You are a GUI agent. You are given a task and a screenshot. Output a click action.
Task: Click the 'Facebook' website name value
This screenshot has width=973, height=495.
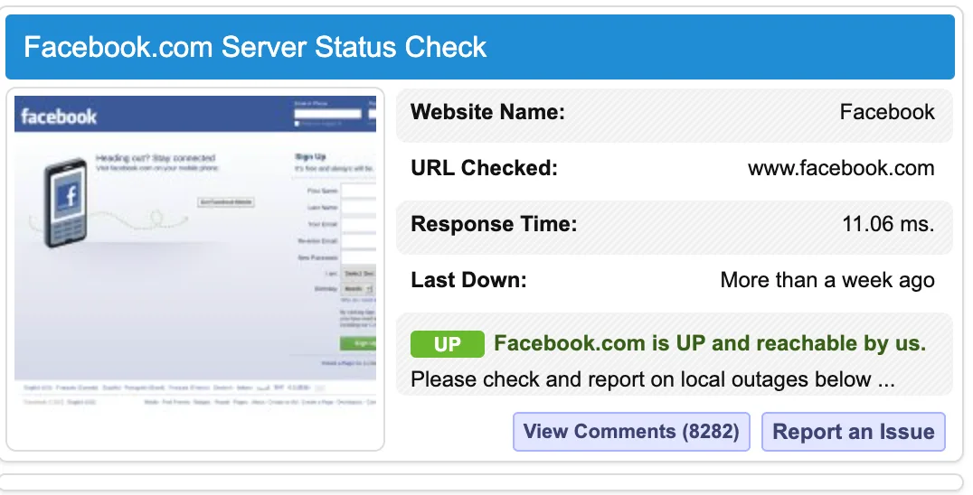tap(887, 112)
